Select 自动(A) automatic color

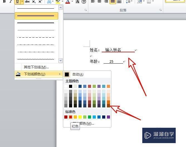87,74
